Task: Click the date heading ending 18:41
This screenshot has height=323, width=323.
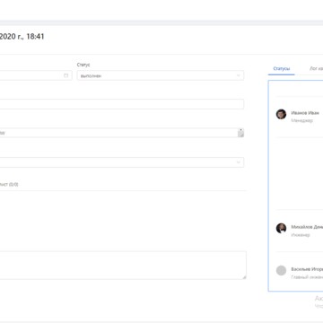Action: coord(22,37)
